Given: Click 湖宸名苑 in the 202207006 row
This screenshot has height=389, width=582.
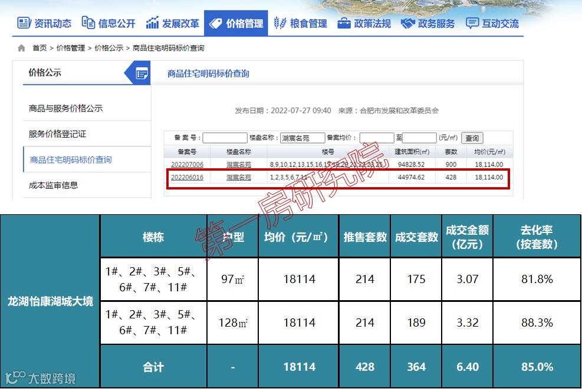Looking at the screenshot, I should [x=239, y=164].
